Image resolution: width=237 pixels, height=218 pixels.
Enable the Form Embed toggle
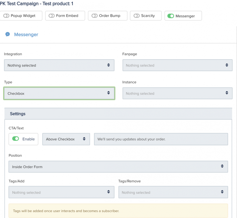tap(52, 16)
